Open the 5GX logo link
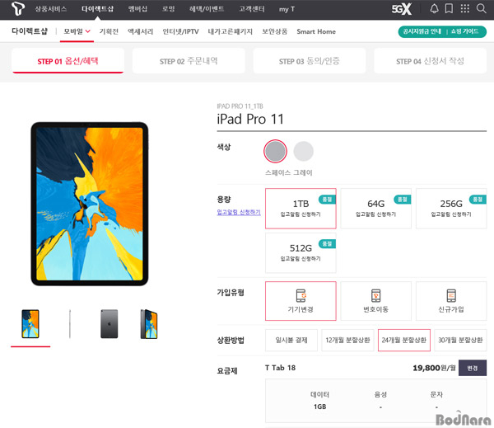Image resolution: width=494 pixels, height=428 pixels. tap(402, 9)
